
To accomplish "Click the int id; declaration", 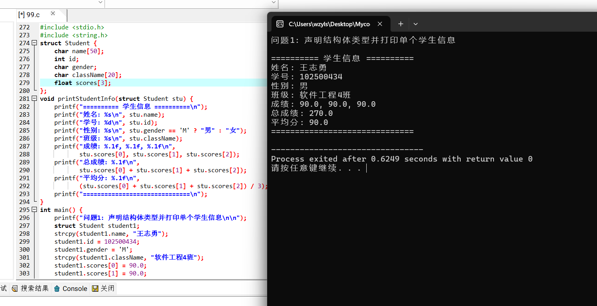I will pos(67,59).
